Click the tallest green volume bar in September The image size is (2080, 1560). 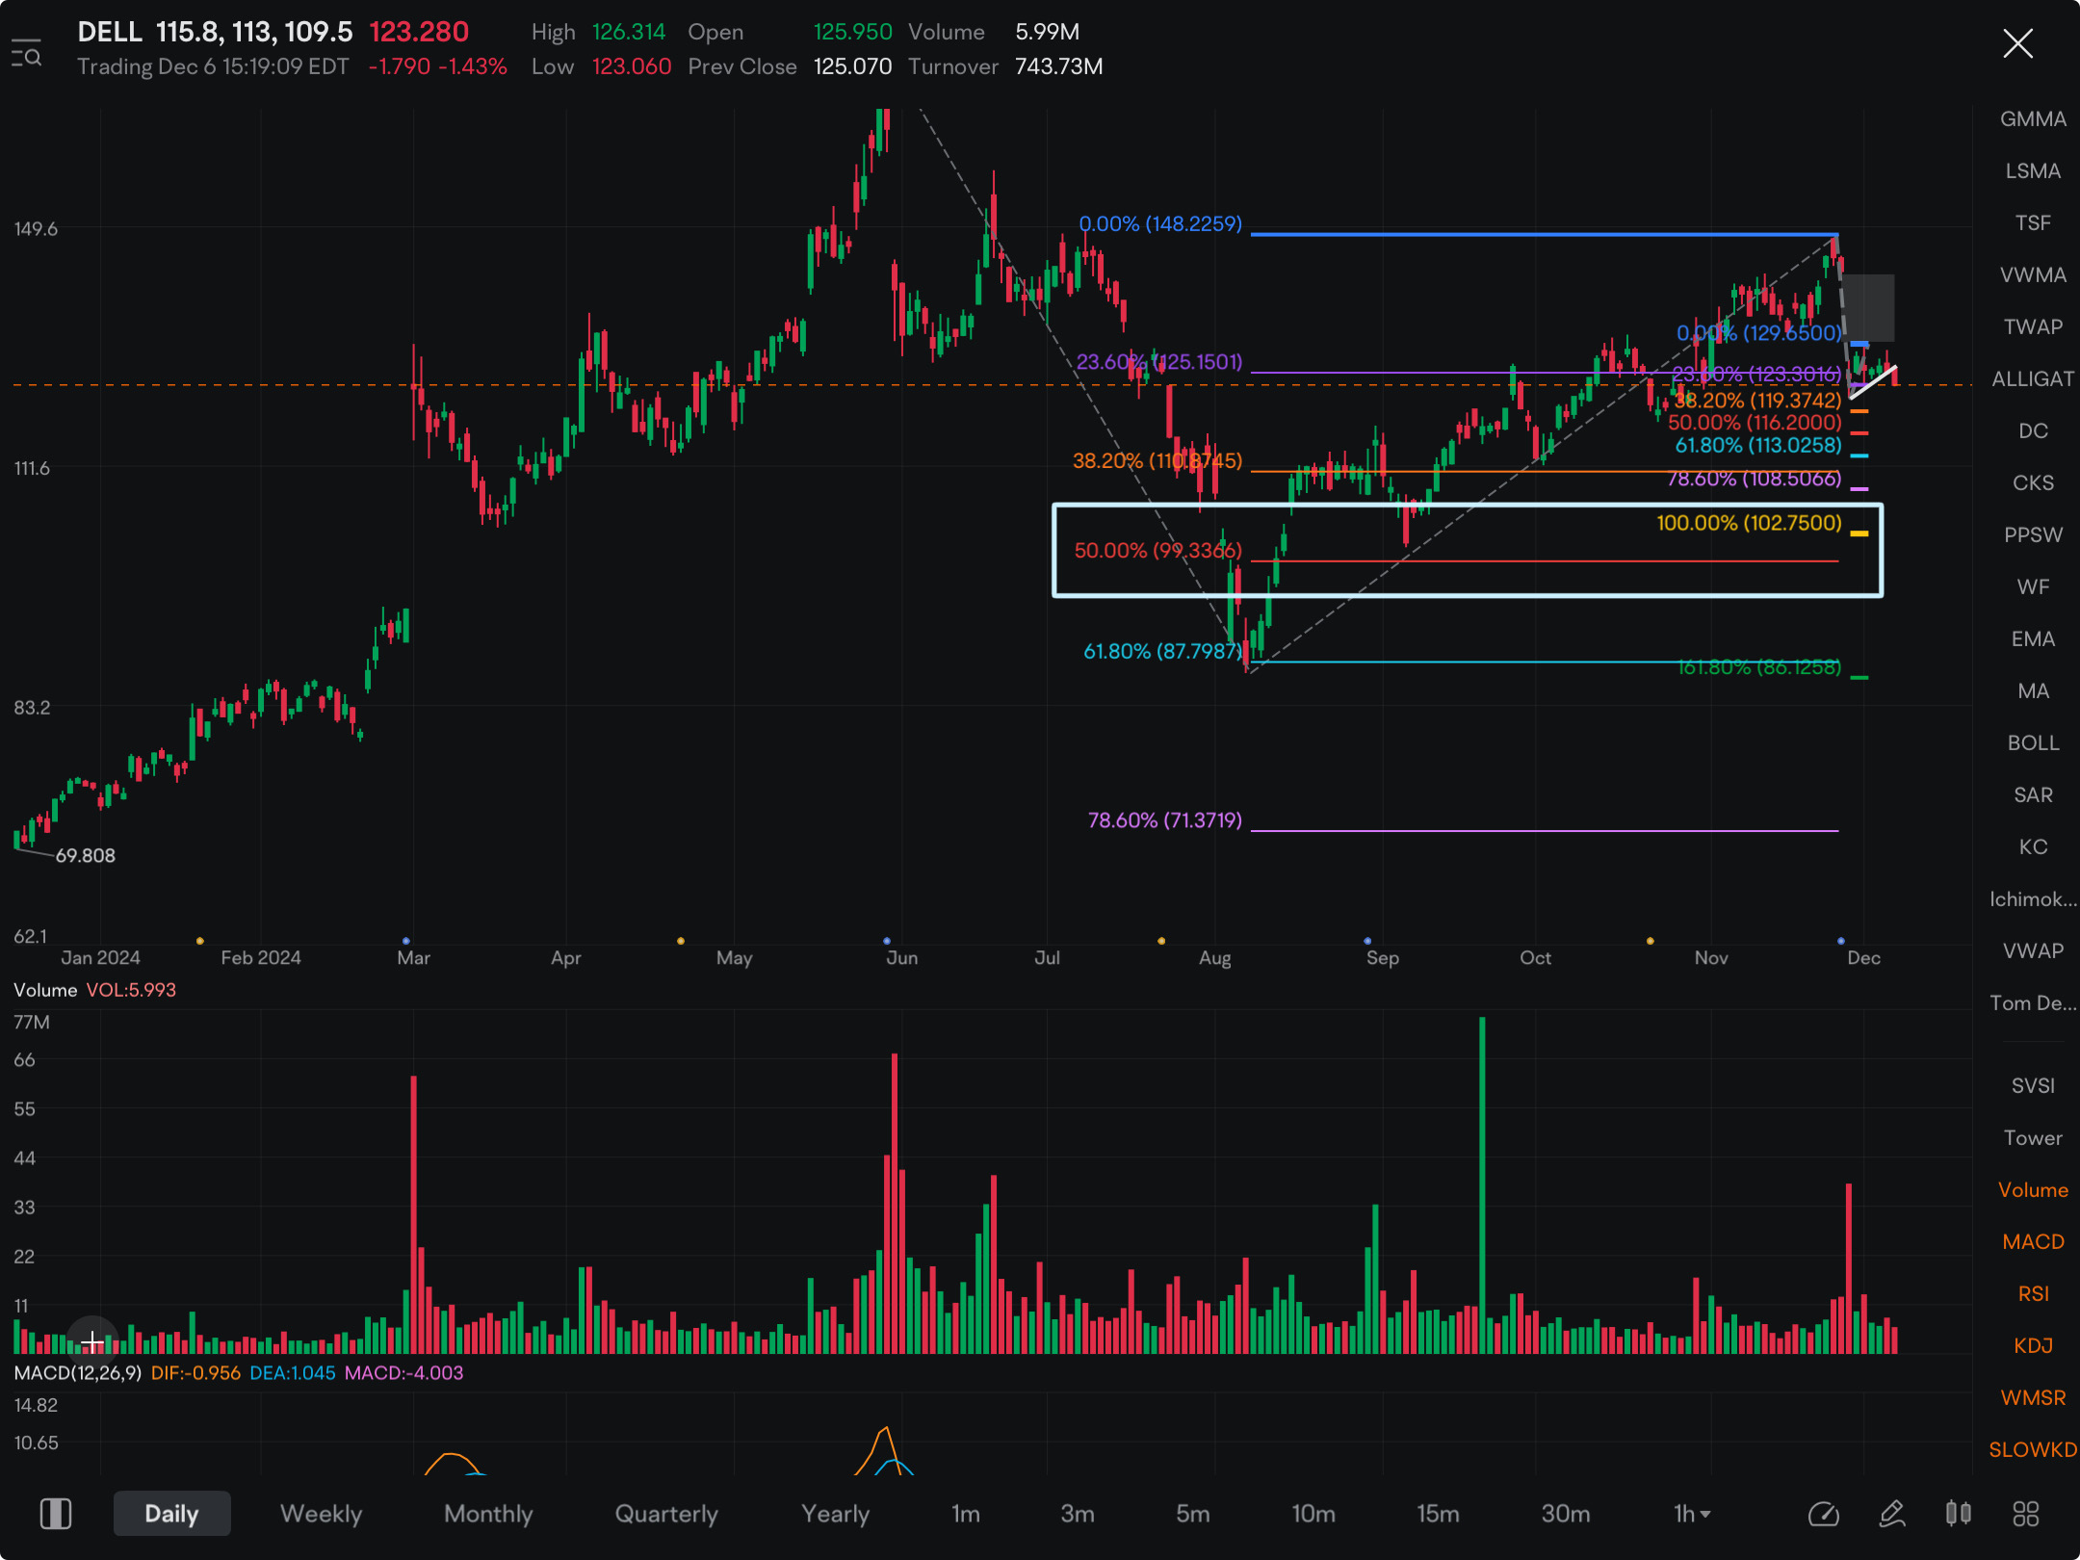[1482, 1184]
